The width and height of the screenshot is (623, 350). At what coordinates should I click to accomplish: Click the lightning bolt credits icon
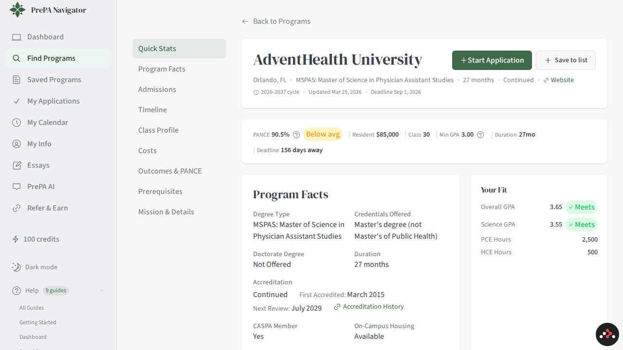(16, 239)
